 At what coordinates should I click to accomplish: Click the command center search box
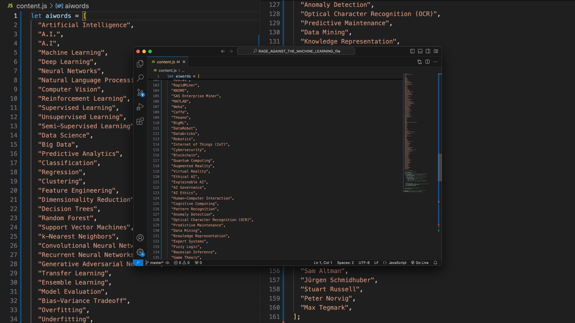(x=296, y=51)
